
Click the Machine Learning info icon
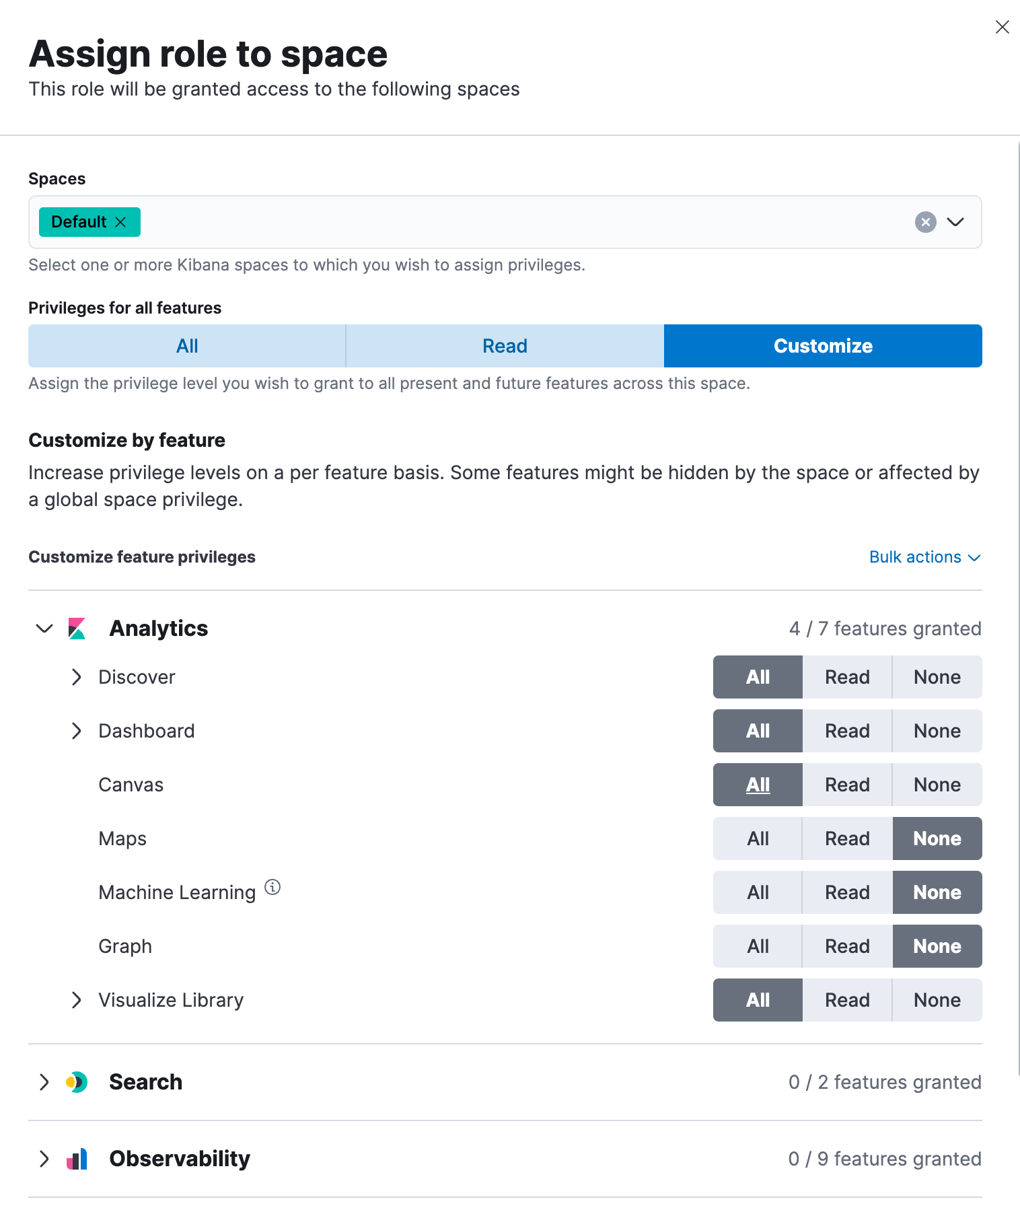click(x=272, y=888)
